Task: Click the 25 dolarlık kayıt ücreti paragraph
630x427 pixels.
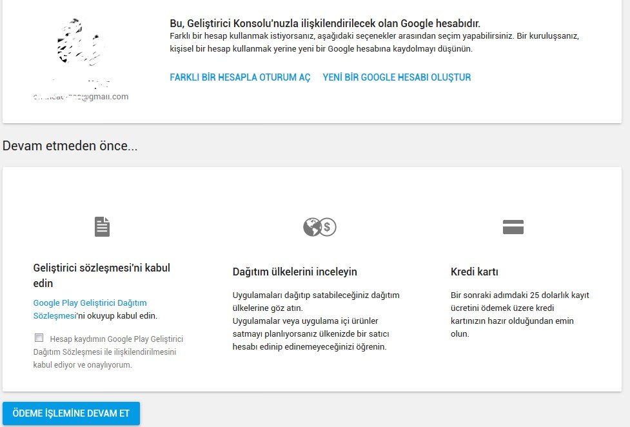Action: [x=520, y=314]
